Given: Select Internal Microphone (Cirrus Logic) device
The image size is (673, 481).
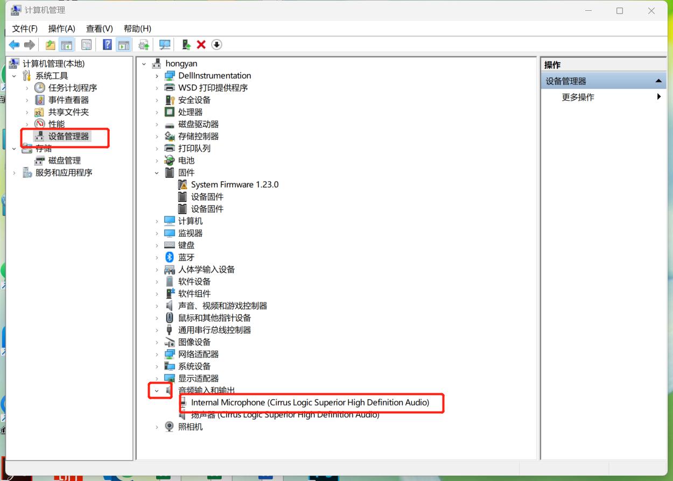Looking at the screenshot, I should click(x=310, y=402).
